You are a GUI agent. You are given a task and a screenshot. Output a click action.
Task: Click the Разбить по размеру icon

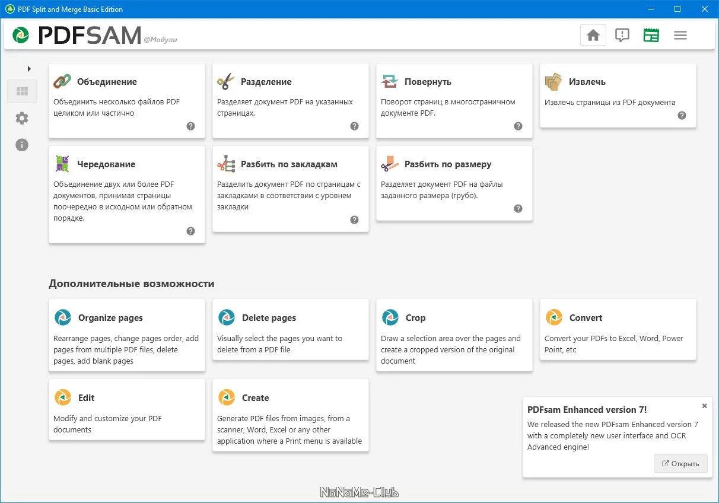390,164
